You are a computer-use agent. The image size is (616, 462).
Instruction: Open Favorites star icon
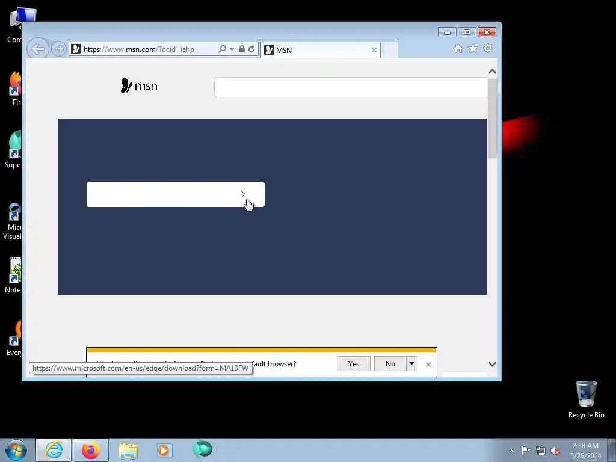click(x=473, y=48)
